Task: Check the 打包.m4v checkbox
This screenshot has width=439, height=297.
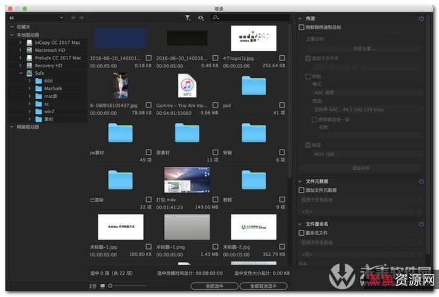Action: click(x=215, y=200)
